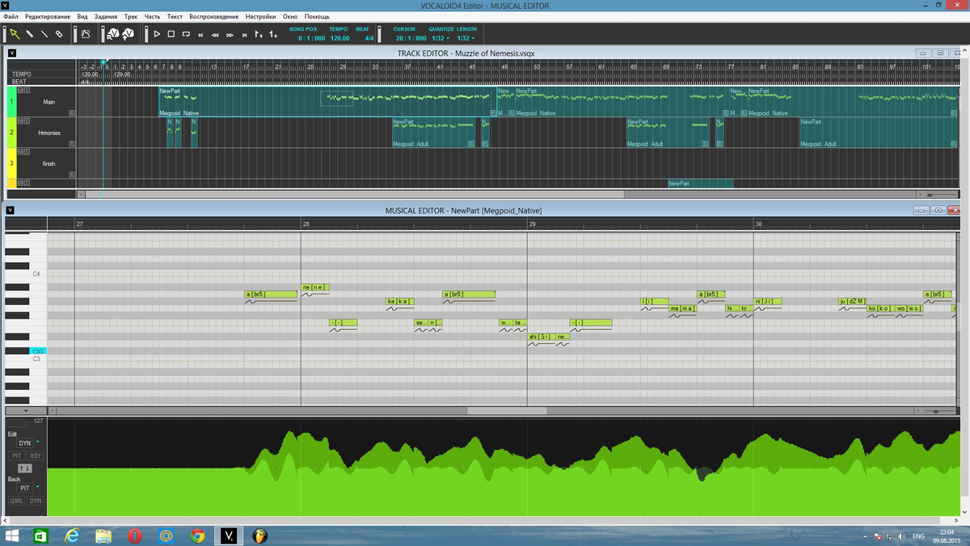Select the 'ju [ dZ M ]' note
Viewport: 970px width, 546px height.
pos(853,301)
